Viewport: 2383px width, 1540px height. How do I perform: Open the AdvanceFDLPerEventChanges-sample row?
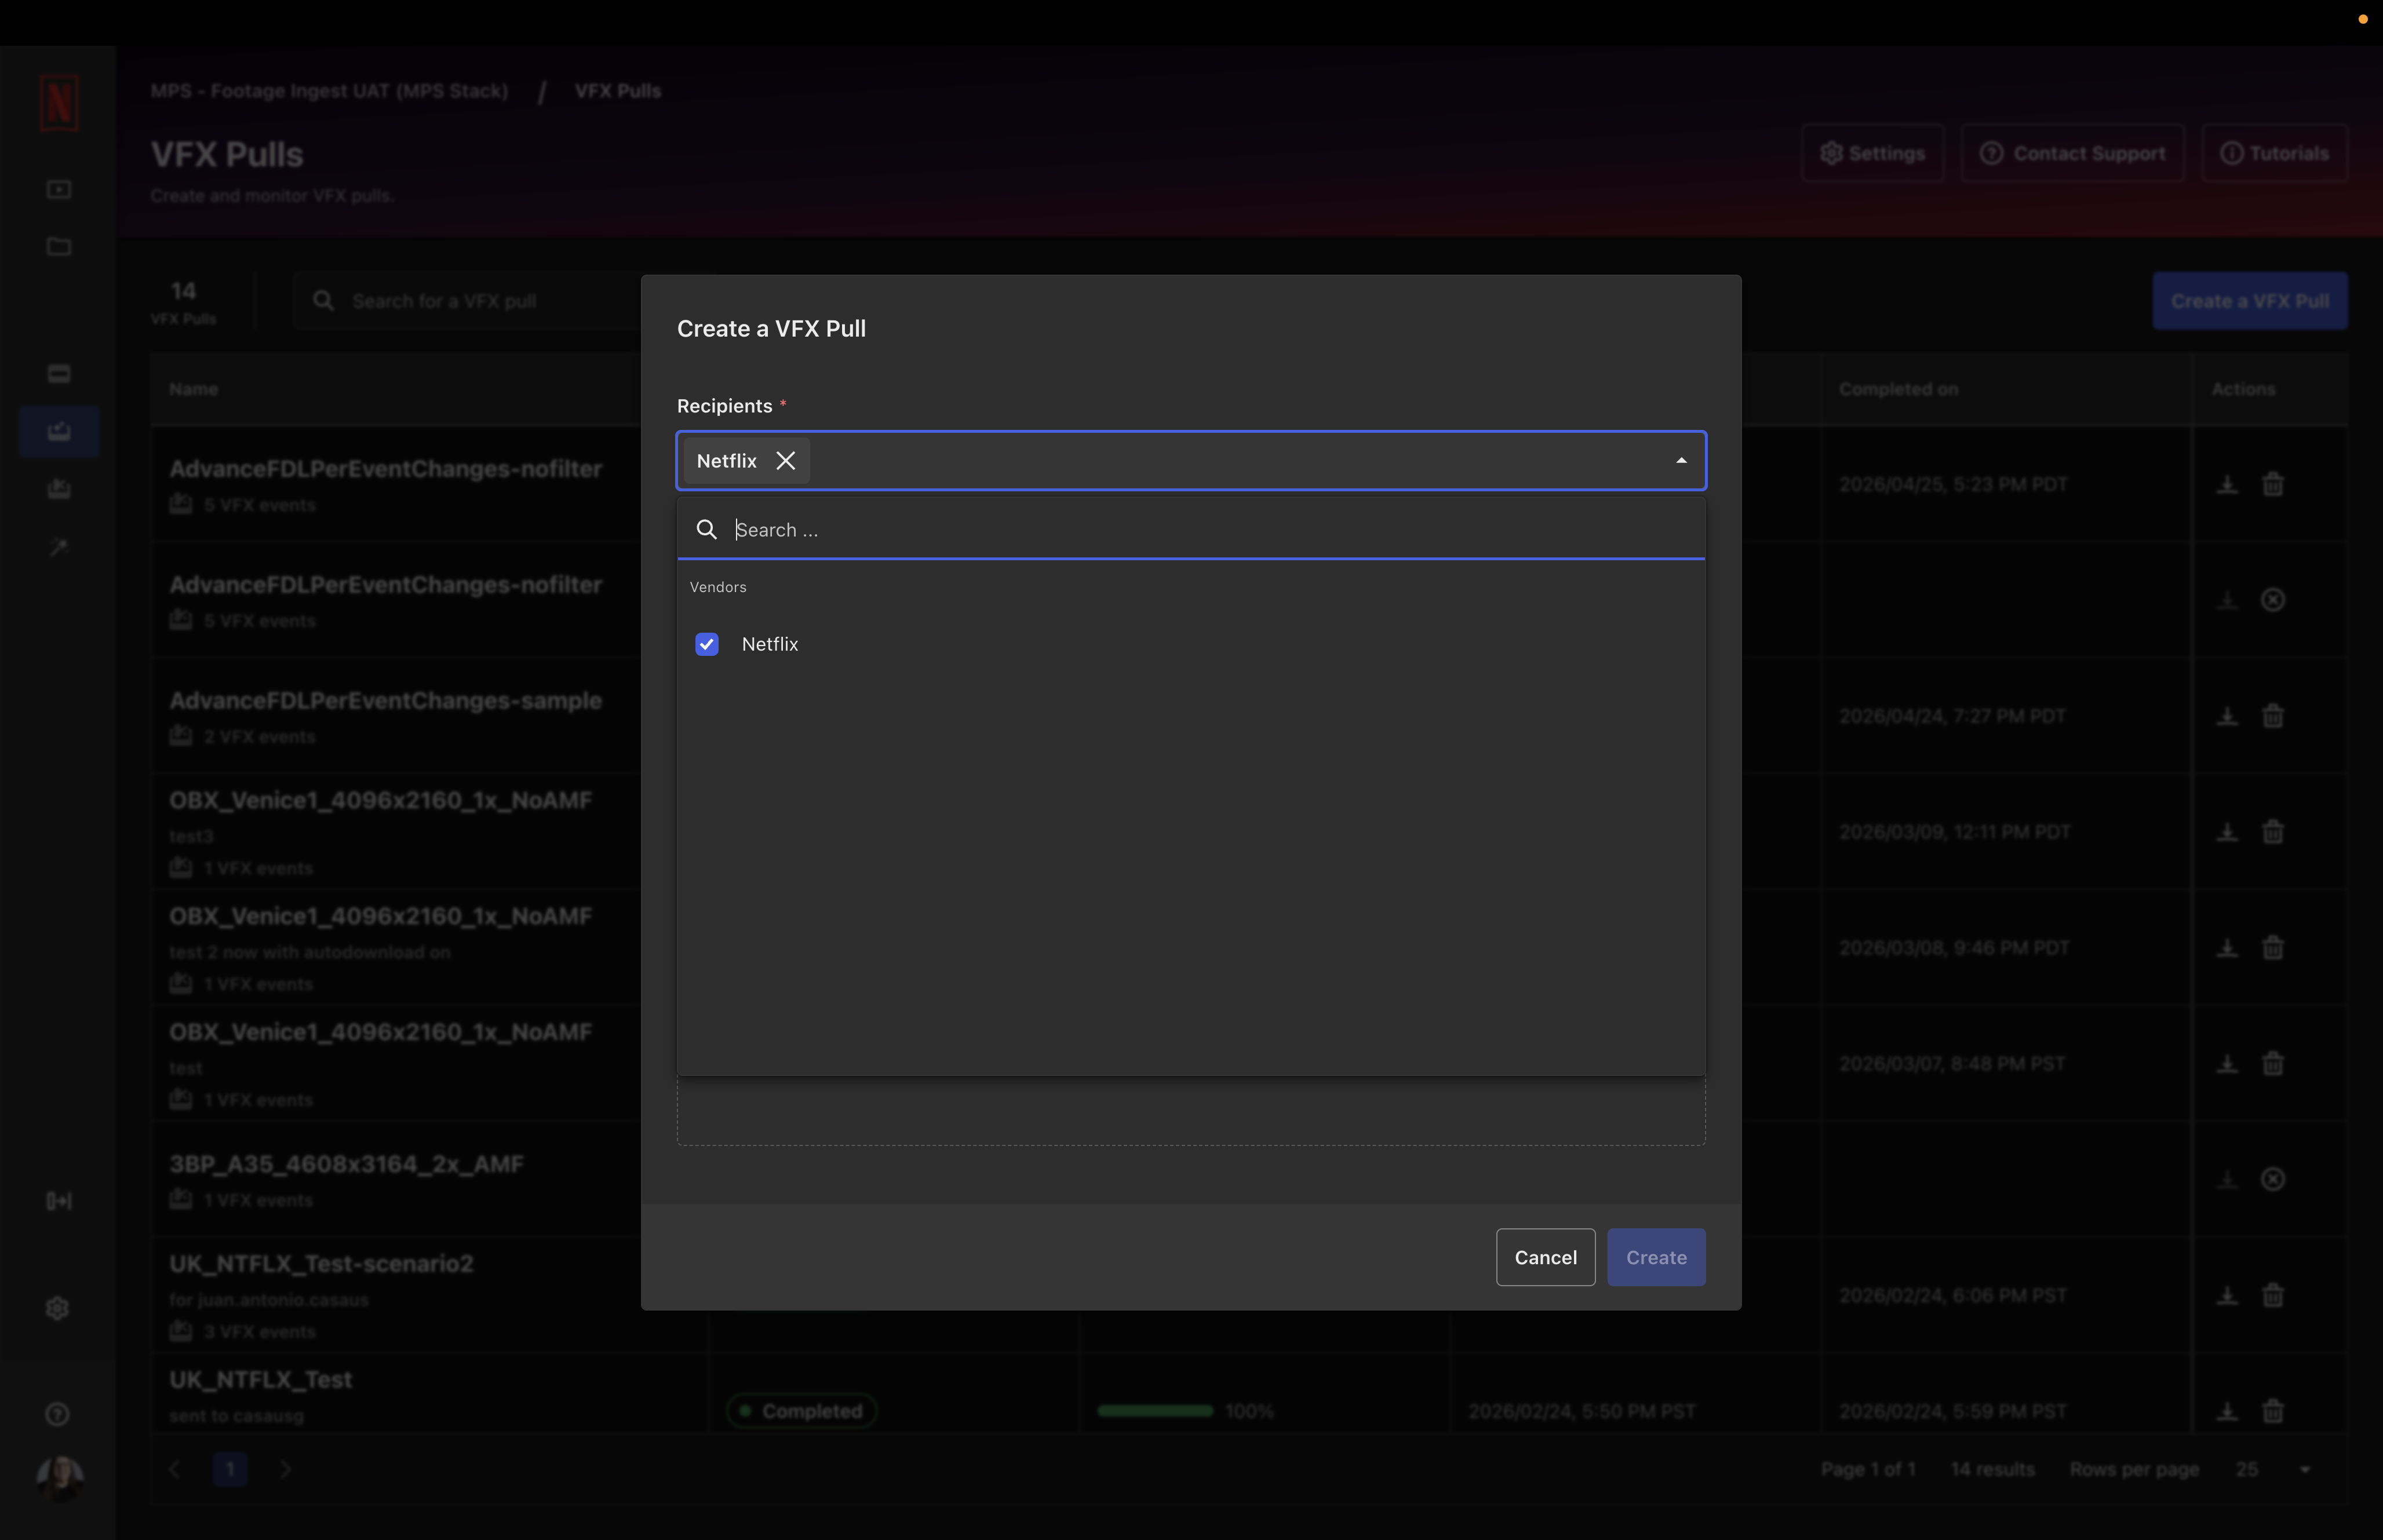(385, 701)
